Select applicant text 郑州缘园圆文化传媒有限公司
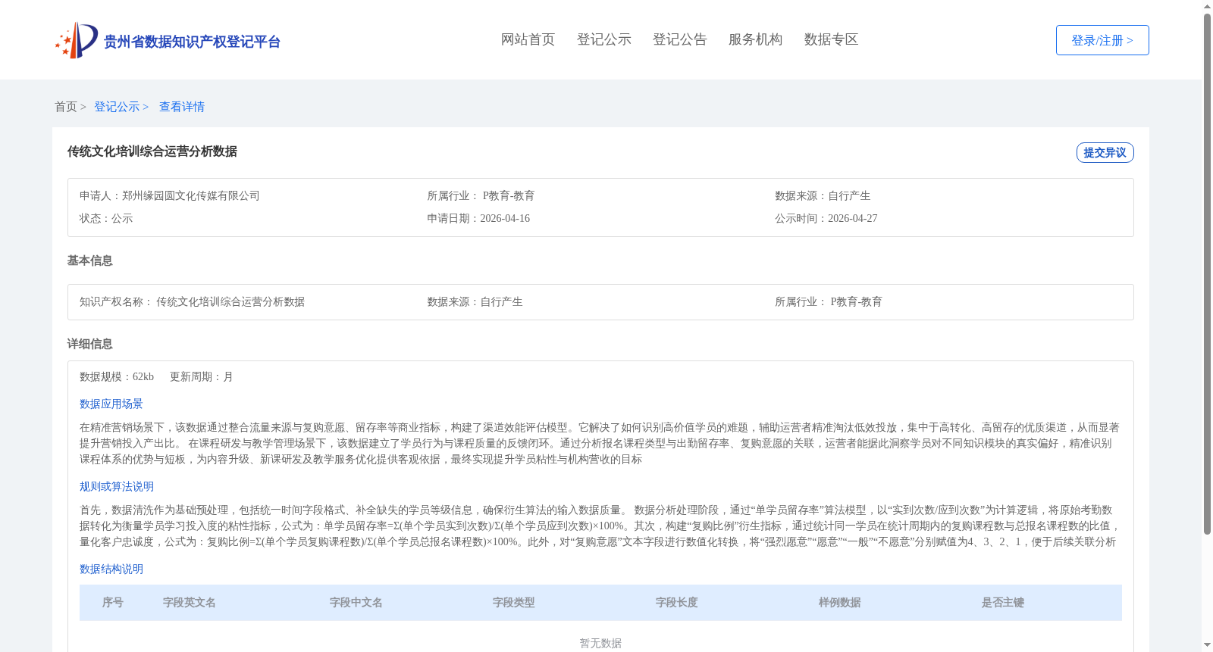This screenshot has width=1213, height=652. click(191, 195)
